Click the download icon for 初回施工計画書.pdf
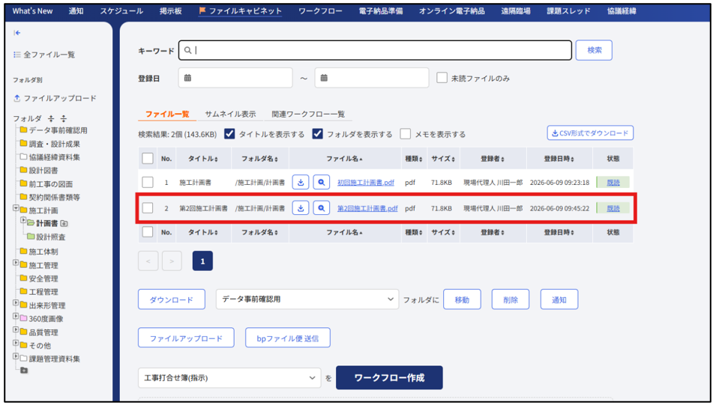 point(301,183)
